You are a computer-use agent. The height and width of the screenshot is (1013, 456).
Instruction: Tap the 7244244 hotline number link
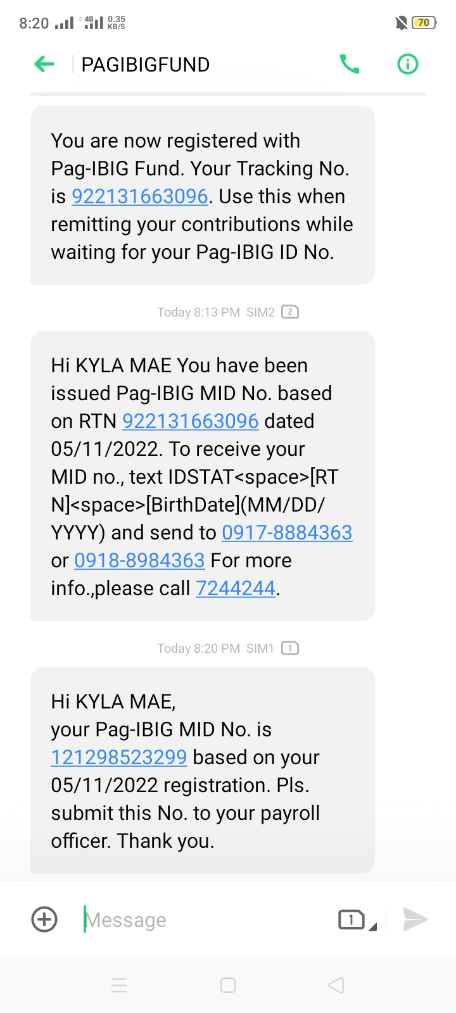pos(236,588)
